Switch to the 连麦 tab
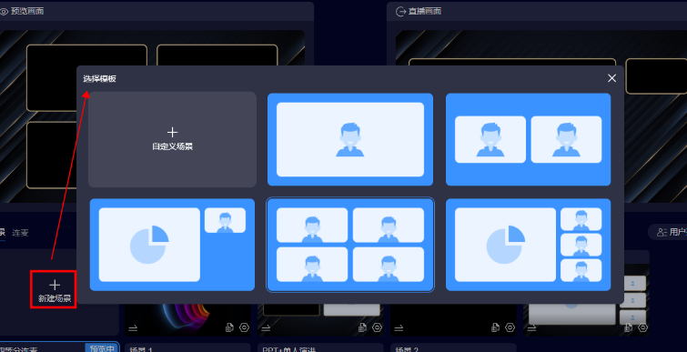 coord(20,233)
